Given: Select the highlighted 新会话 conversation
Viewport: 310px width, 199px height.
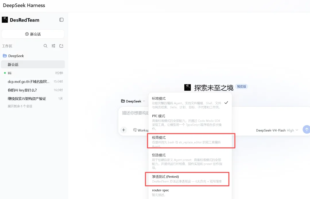Looking at the screenshot, I should 33,65.
